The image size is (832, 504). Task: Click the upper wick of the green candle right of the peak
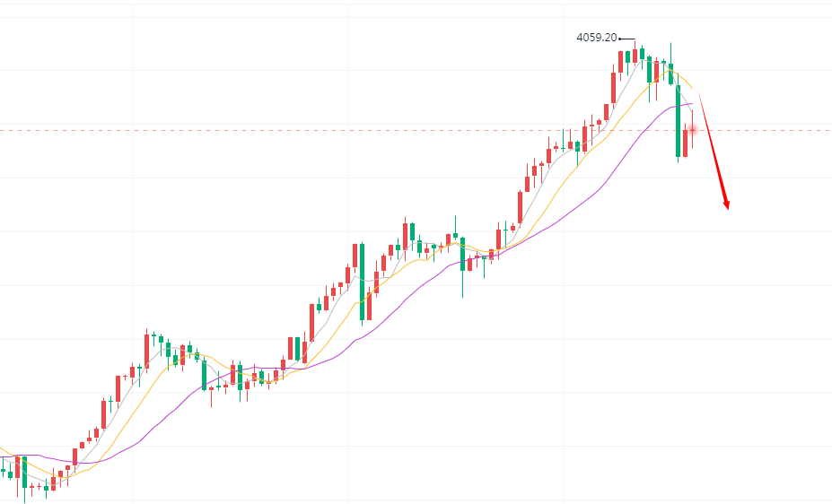(670, 51)
